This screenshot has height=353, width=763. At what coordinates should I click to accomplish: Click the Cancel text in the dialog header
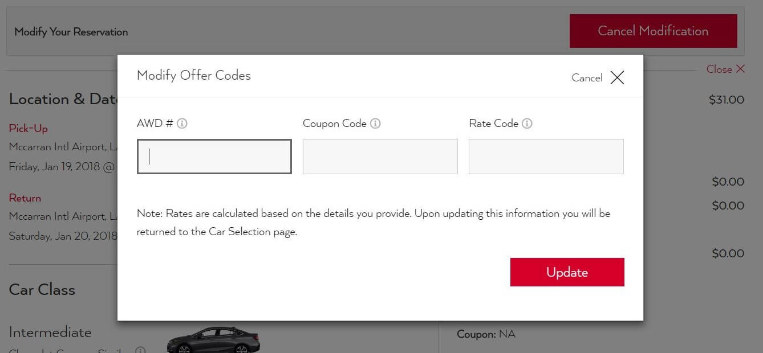click(x=587, y=78)
